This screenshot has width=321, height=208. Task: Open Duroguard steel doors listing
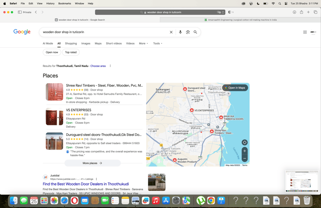[104, 135]
